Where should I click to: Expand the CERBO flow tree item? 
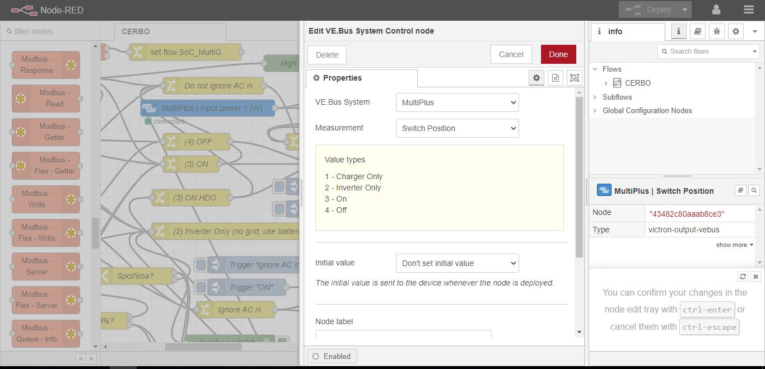[606, 83]
